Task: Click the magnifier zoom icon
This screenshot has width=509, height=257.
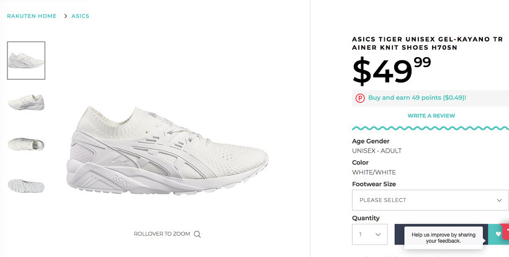Action: pos(197,234)
